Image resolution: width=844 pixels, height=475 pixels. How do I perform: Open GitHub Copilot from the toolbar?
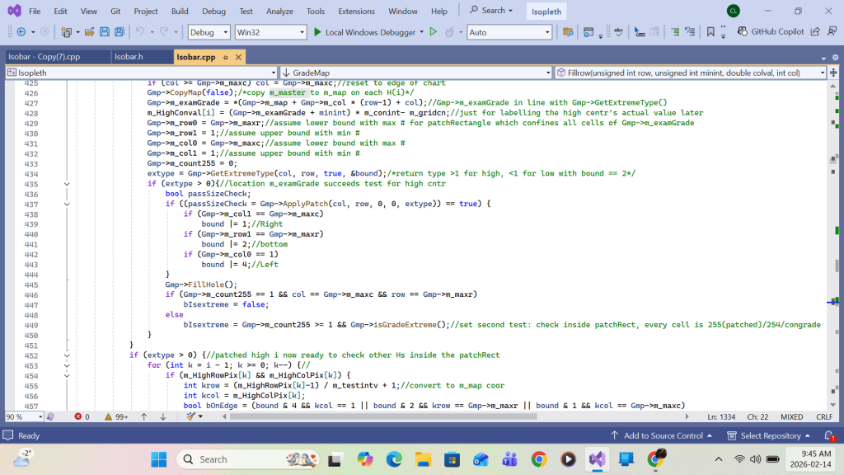click(767, 32)
